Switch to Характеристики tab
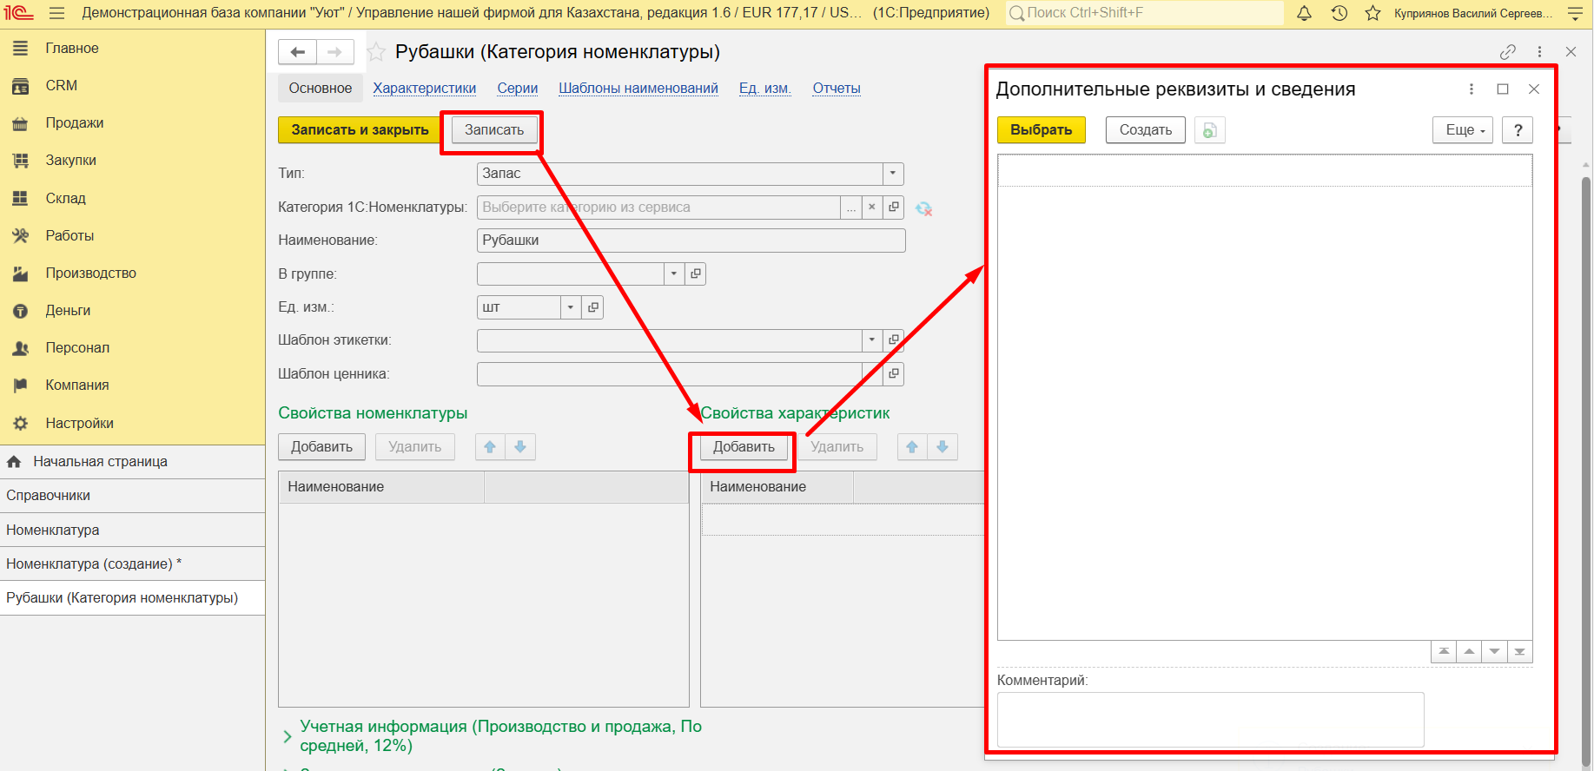This screenshot has height=771, width=1594. pyautogui.click(x=424, y=89)
